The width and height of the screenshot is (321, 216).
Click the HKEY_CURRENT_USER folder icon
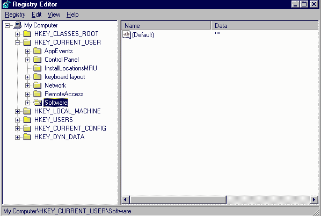point(27,42)
